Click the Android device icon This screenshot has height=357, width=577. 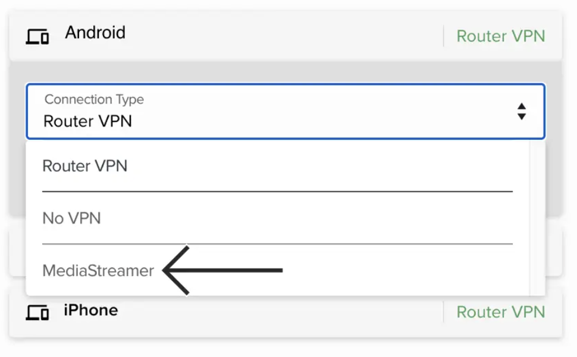37,37
